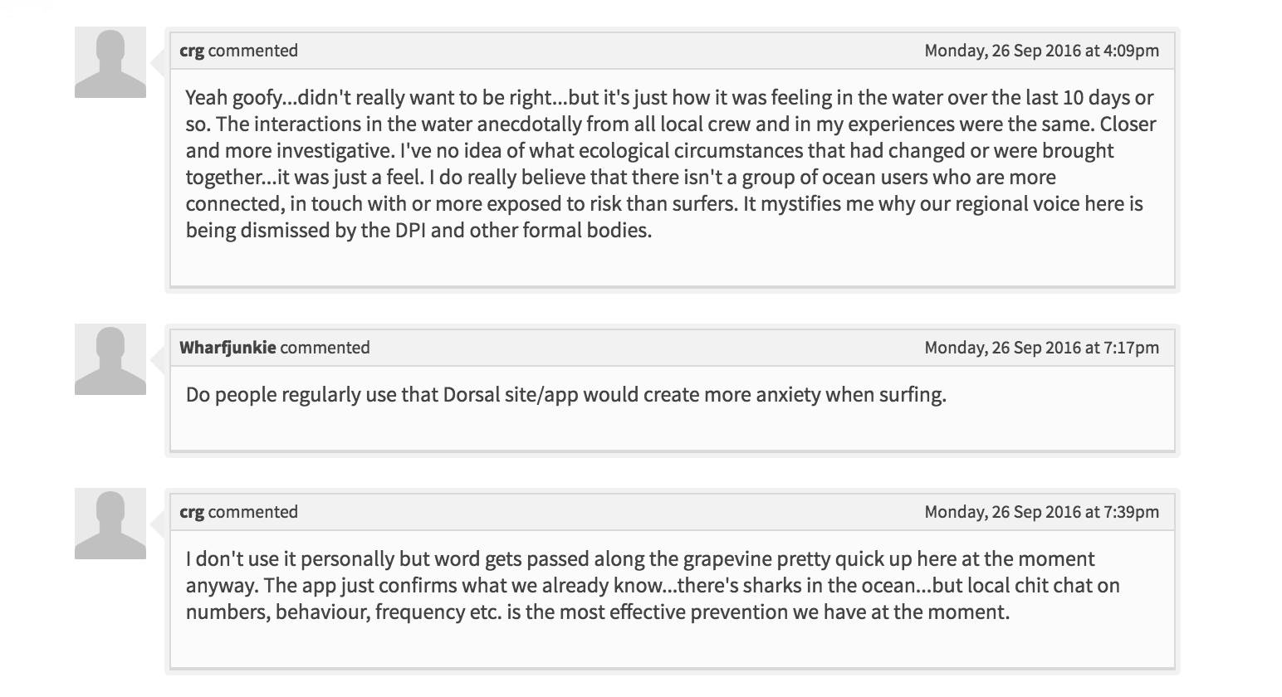Click Wharfjunkie's grey profile avatar
1282x697 pixels.
click(x=110, y=359)
